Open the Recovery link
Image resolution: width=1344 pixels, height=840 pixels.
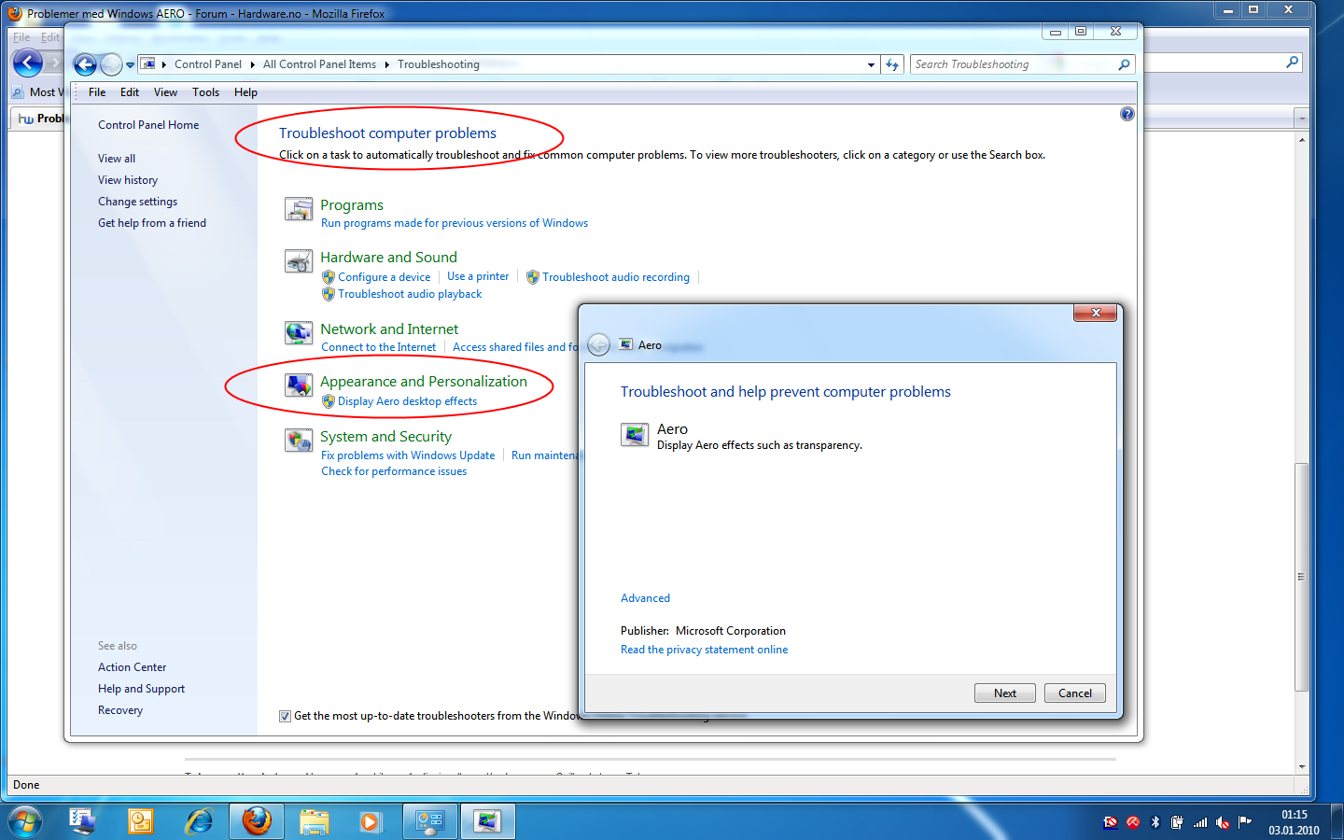120,710
